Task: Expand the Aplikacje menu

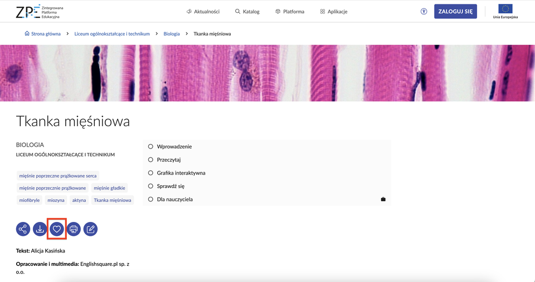Action: point(334,12)
